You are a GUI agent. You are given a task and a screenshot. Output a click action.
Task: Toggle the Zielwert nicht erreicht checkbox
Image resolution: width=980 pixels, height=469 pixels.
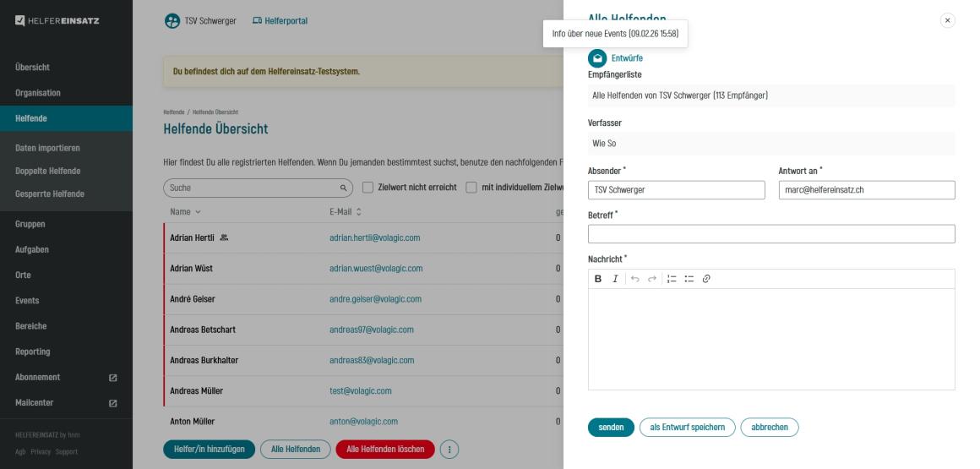pos(368,187)
